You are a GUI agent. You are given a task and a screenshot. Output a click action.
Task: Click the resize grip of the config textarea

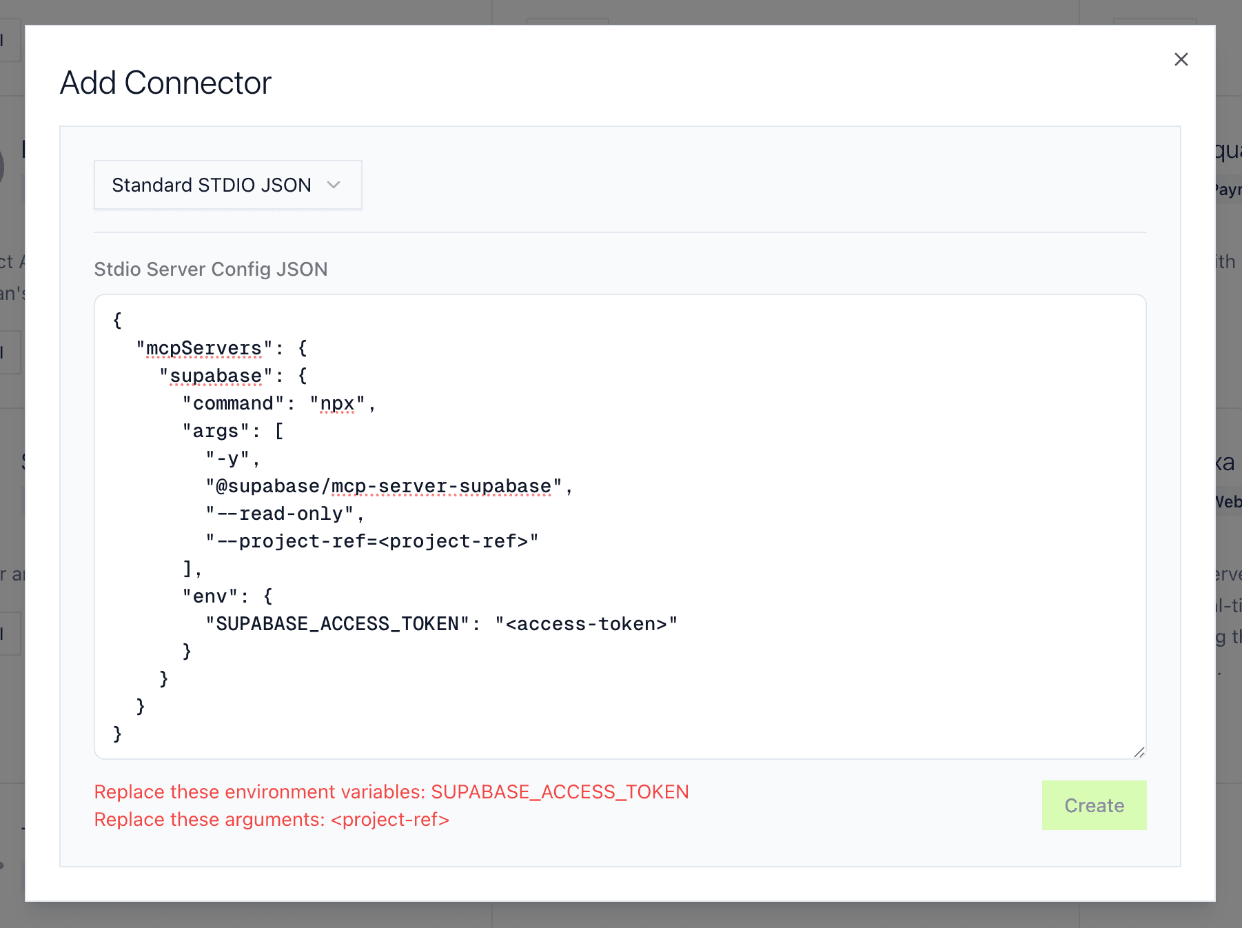coord(1139,752)
